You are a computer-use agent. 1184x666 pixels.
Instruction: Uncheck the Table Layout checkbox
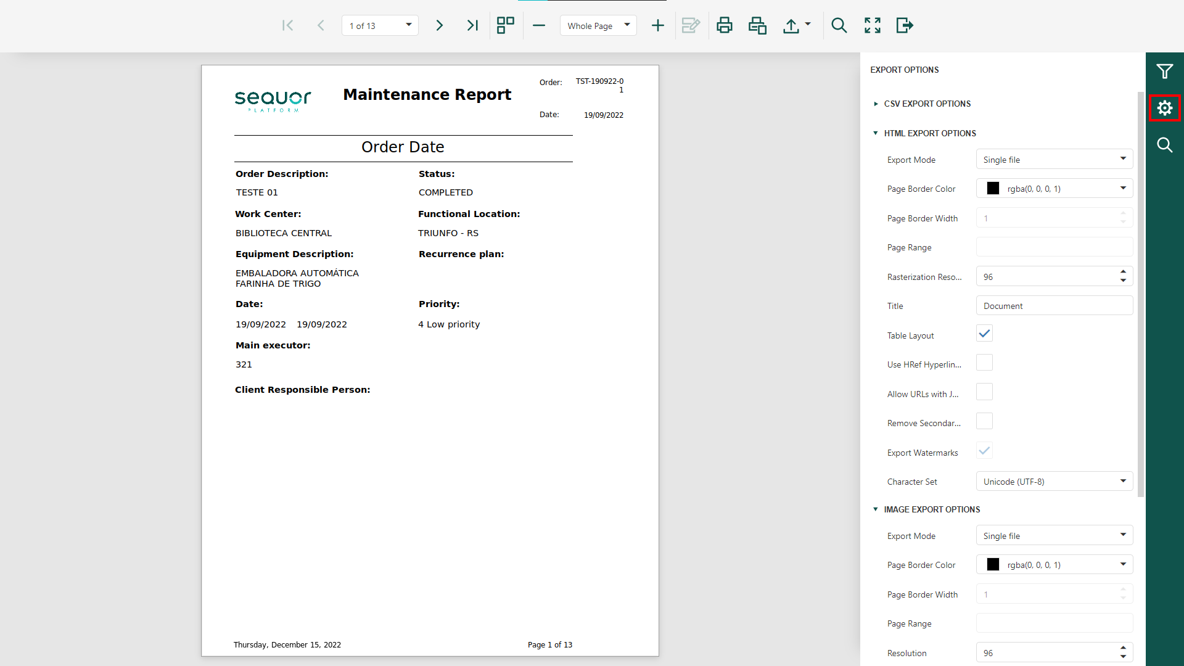(x=984, y=334)
